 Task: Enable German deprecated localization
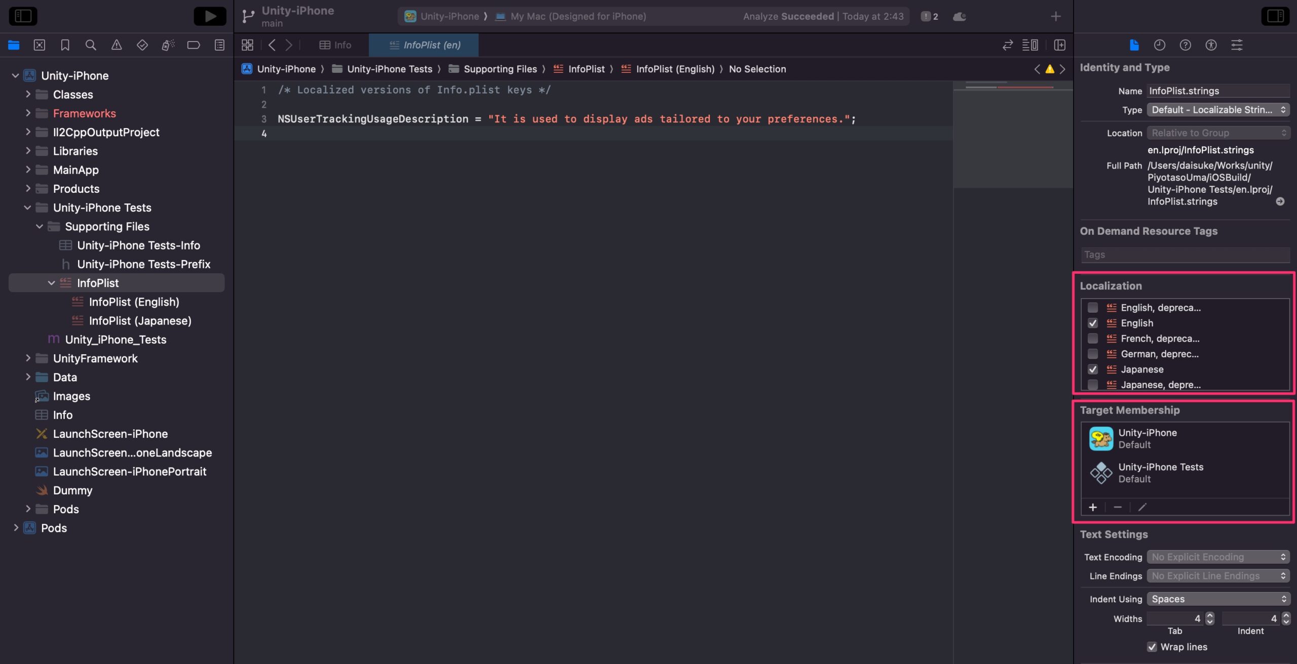coord(1093,354)
